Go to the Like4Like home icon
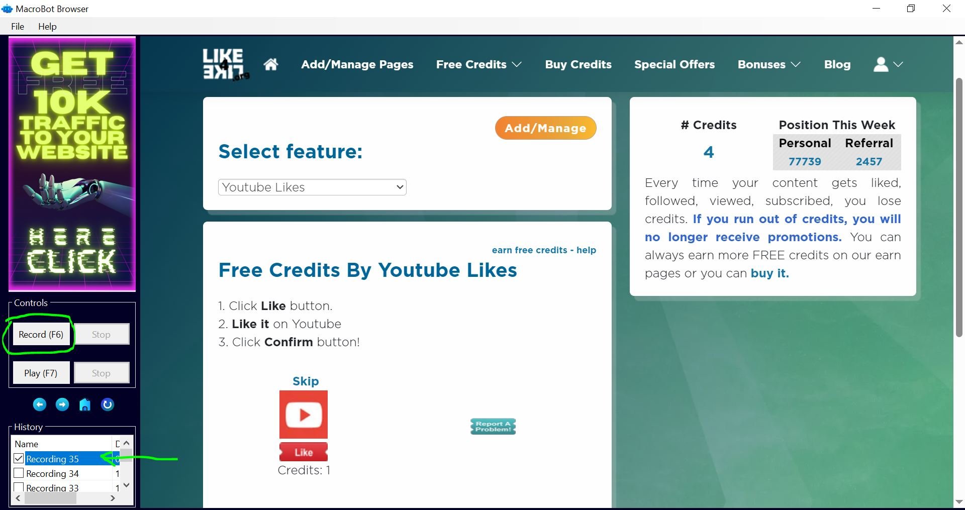 (271, 64)
